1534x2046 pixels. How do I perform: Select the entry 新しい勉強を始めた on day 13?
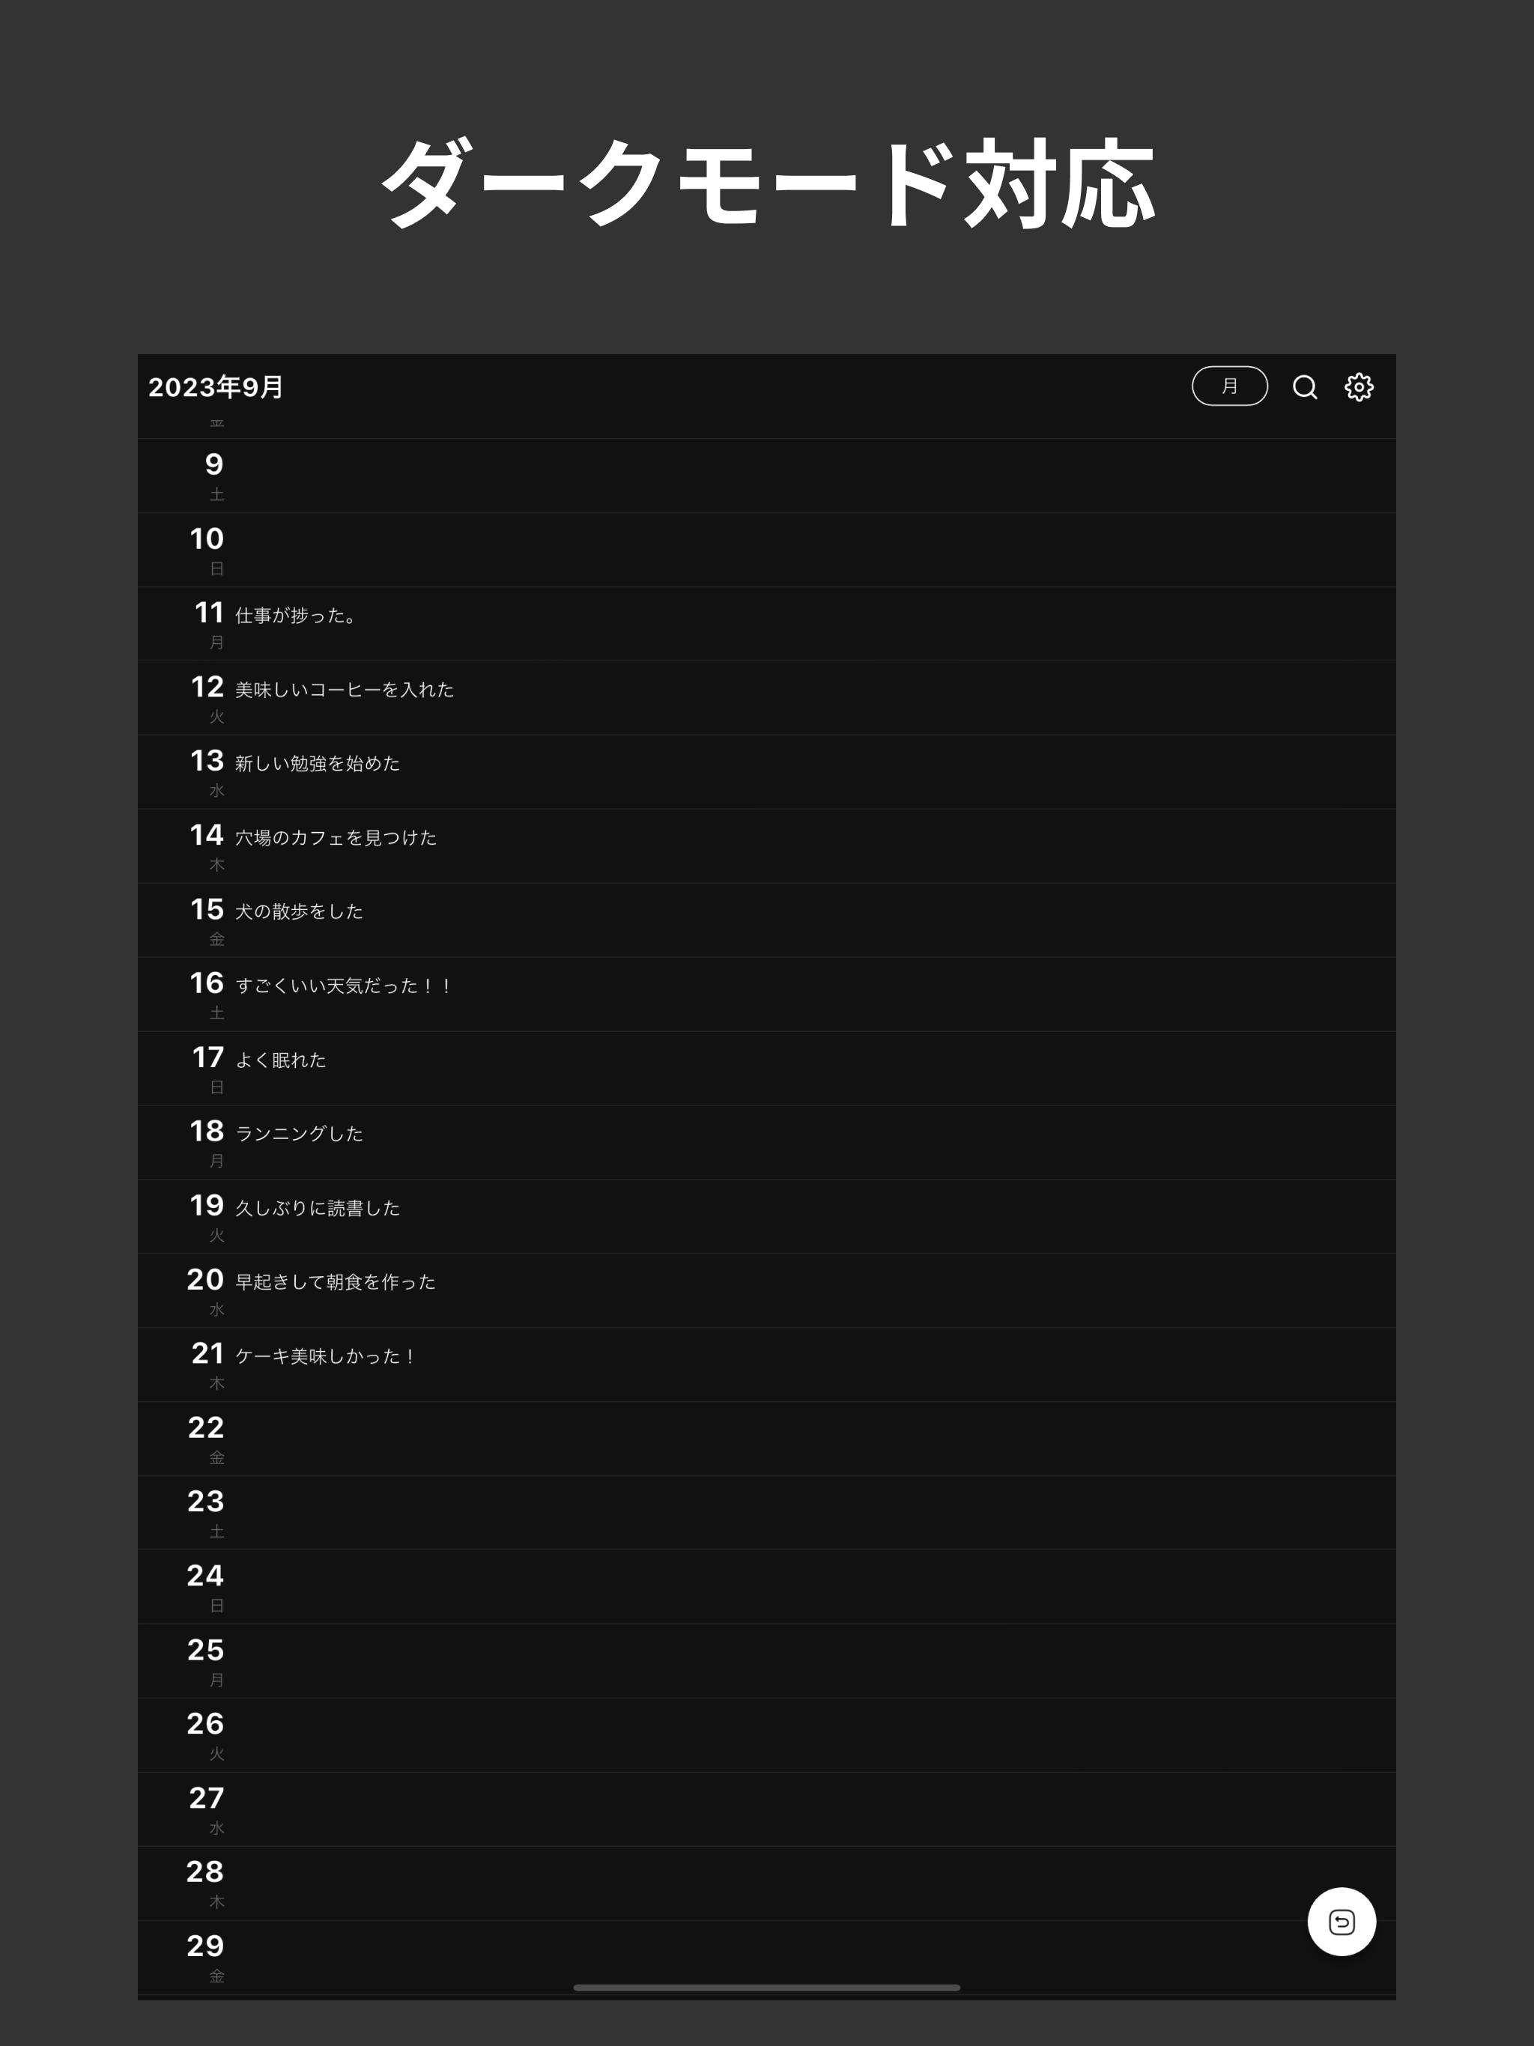pyautogui.click(x=316, y=764)
